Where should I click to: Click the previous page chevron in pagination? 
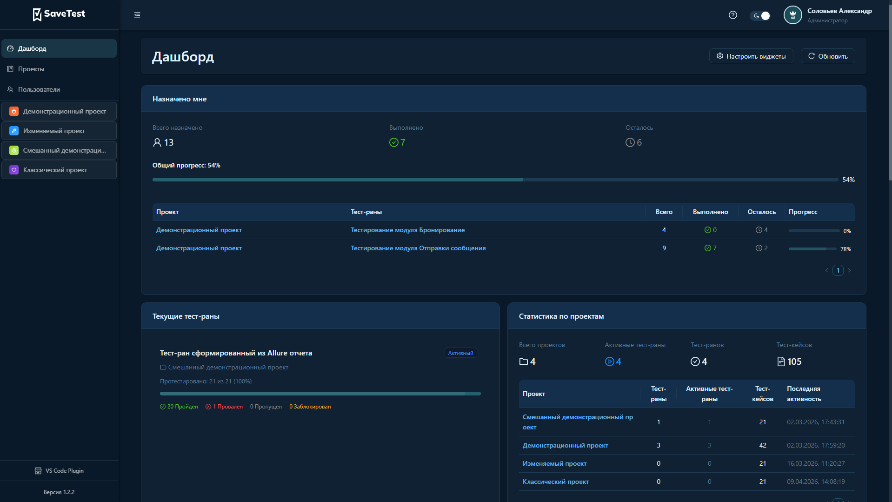827,270
